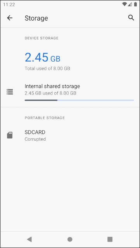Tap the cellular signal status icon

(130, 4)
